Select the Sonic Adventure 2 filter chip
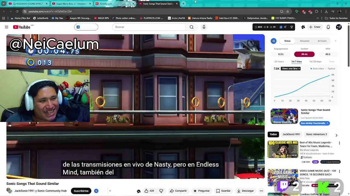This screenshot has width=350, height=196. coord(316,134)
